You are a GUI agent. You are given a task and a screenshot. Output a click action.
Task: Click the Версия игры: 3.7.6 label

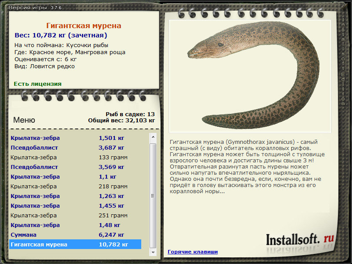pos(35,7)
